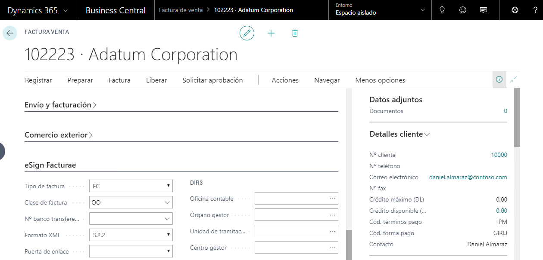
Task: Open the settings gear icon
Action: [x=515, y=10]
